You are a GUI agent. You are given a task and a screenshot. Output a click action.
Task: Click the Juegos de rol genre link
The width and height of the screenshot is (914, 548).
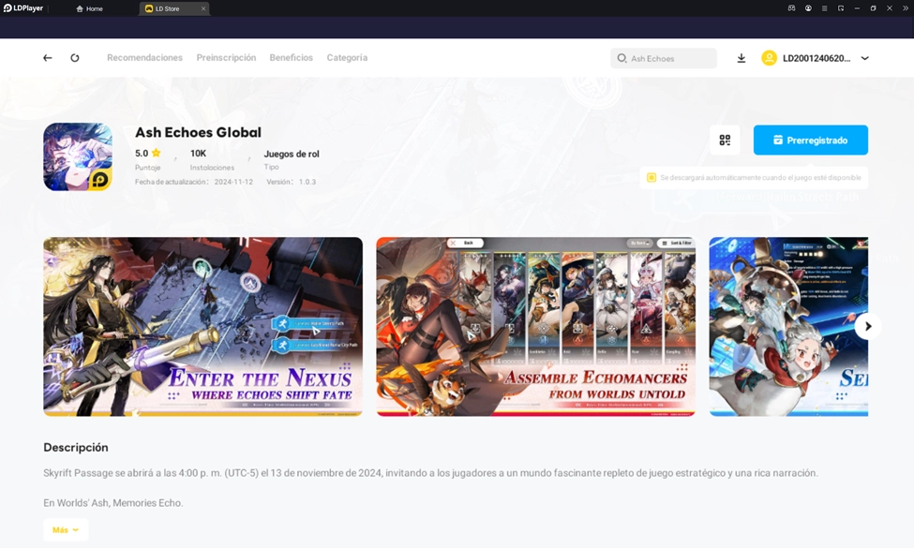292,154
